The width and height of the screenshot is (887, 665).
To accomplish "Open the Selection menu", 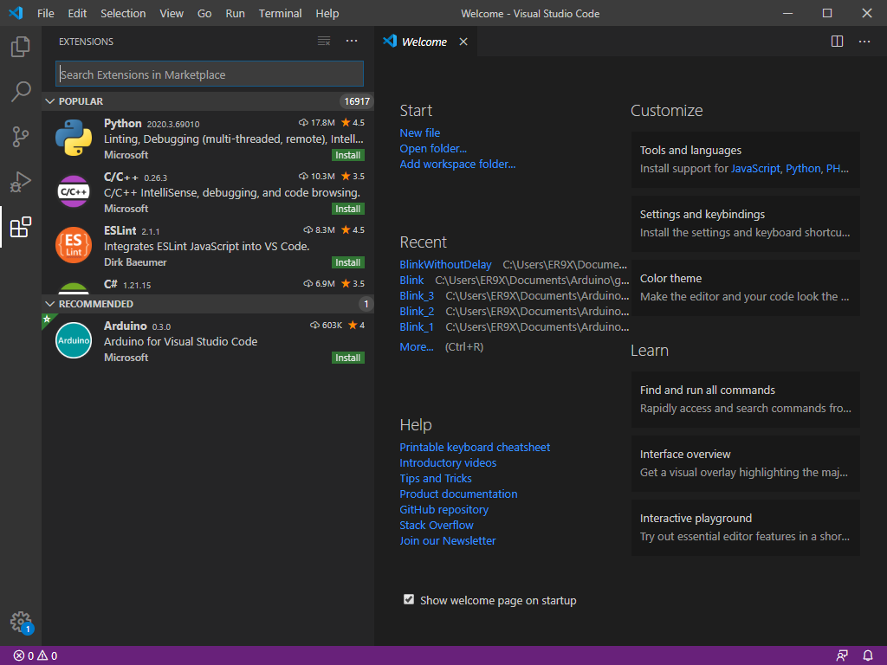I will pyautogui.click(x=123, y=14).
